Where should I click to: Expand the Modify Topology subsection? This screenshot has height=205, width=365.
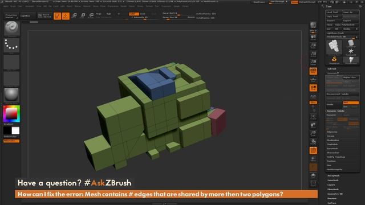click(336, 157)
